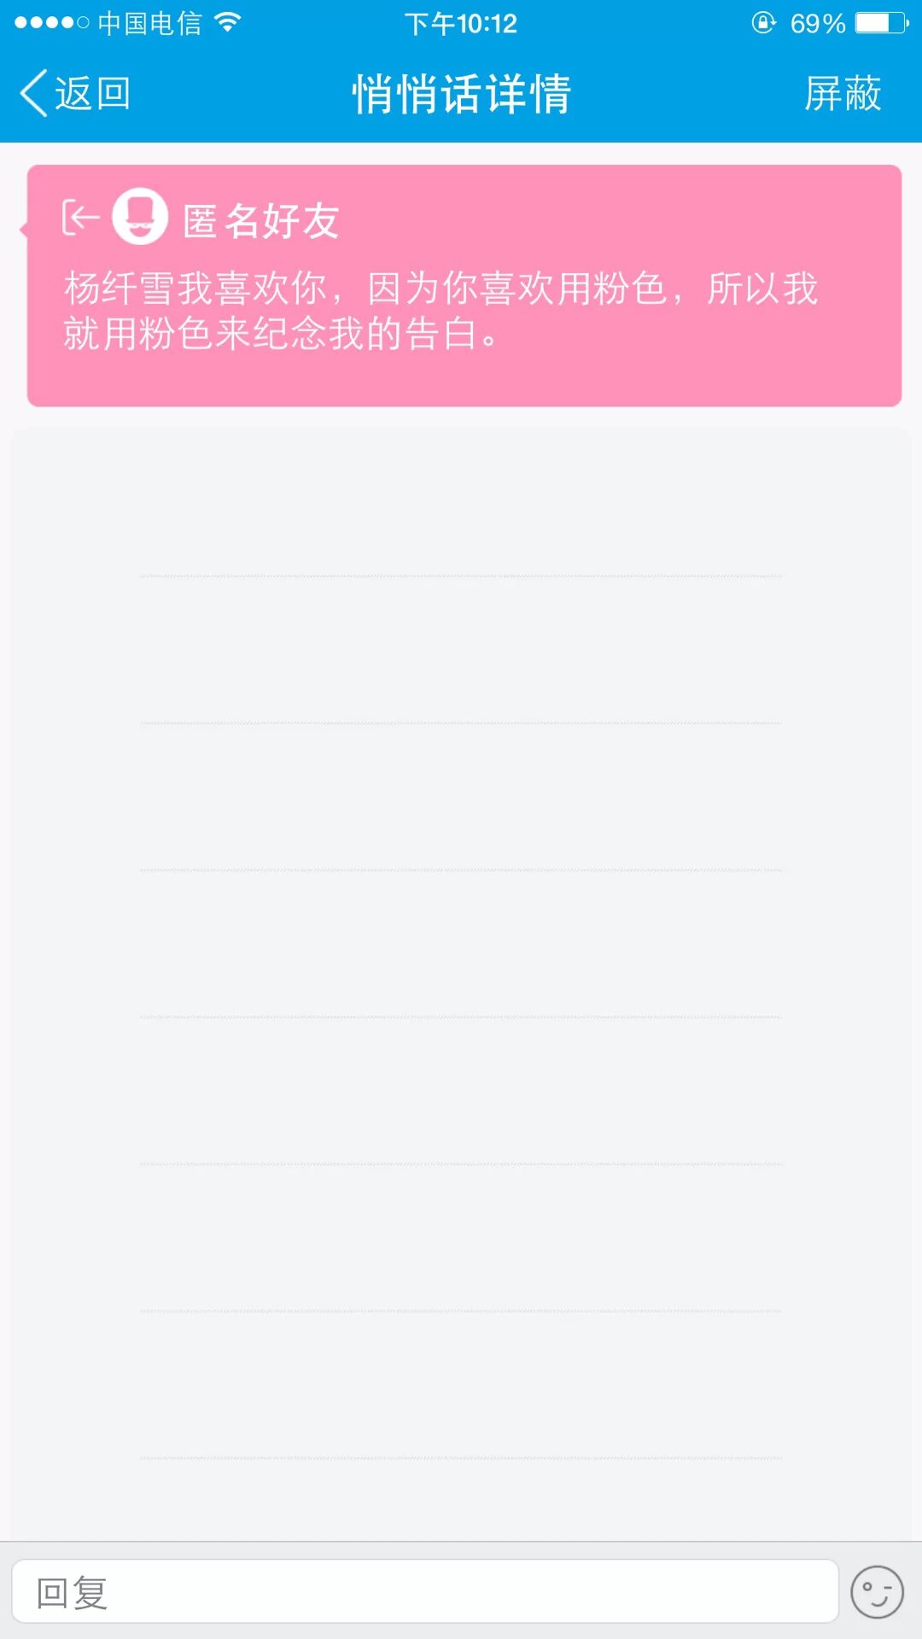Tap the Wi-Fi status icon
Screen dimensions: 922x1639
coord(227,22)
